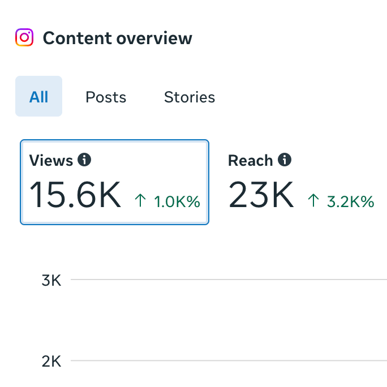
Task: Click the 3.2K% reach change figure
Action: click(x=351, y=201)
